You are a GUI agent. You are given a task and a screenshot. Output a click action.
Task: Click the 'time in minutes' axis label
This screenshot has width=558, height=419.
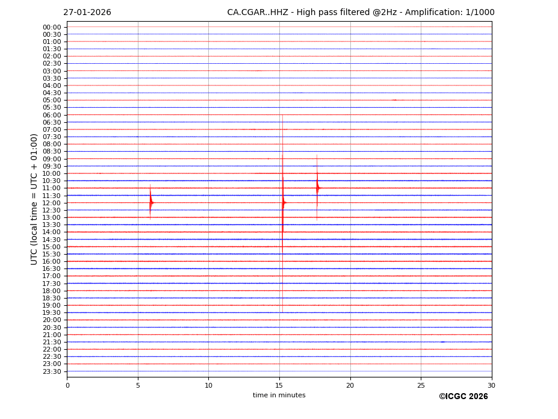pos(279,396)
